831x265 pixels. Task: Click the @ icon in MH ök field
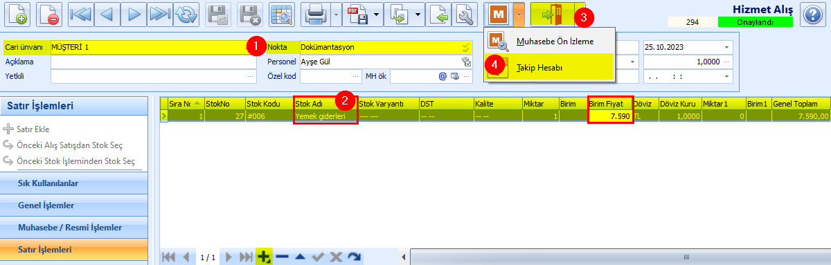443,76
